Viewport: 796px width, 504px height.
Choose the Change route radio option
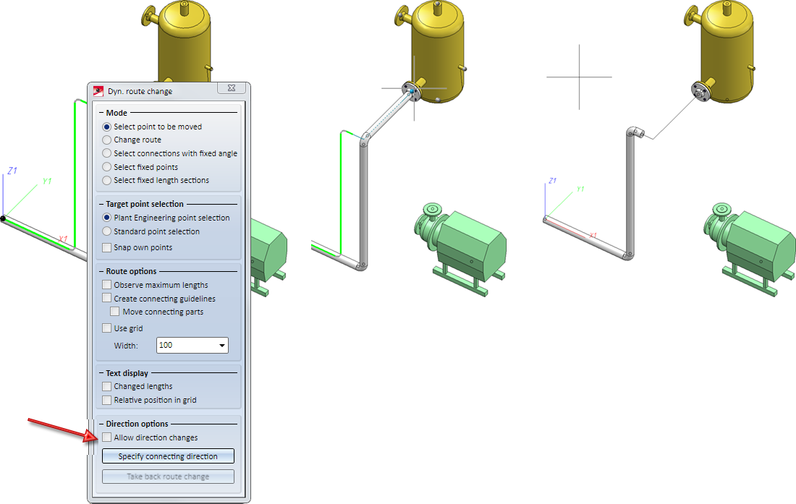point(106,140)
